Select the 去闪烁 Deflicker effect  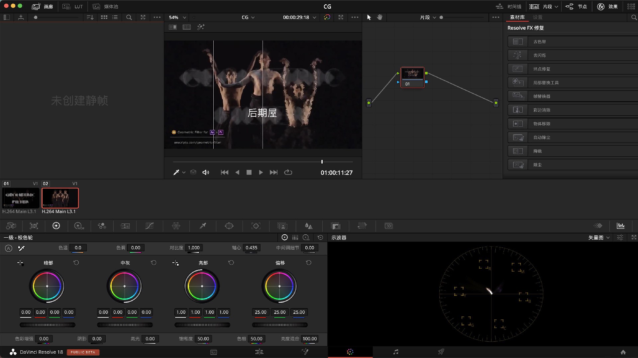573,55
